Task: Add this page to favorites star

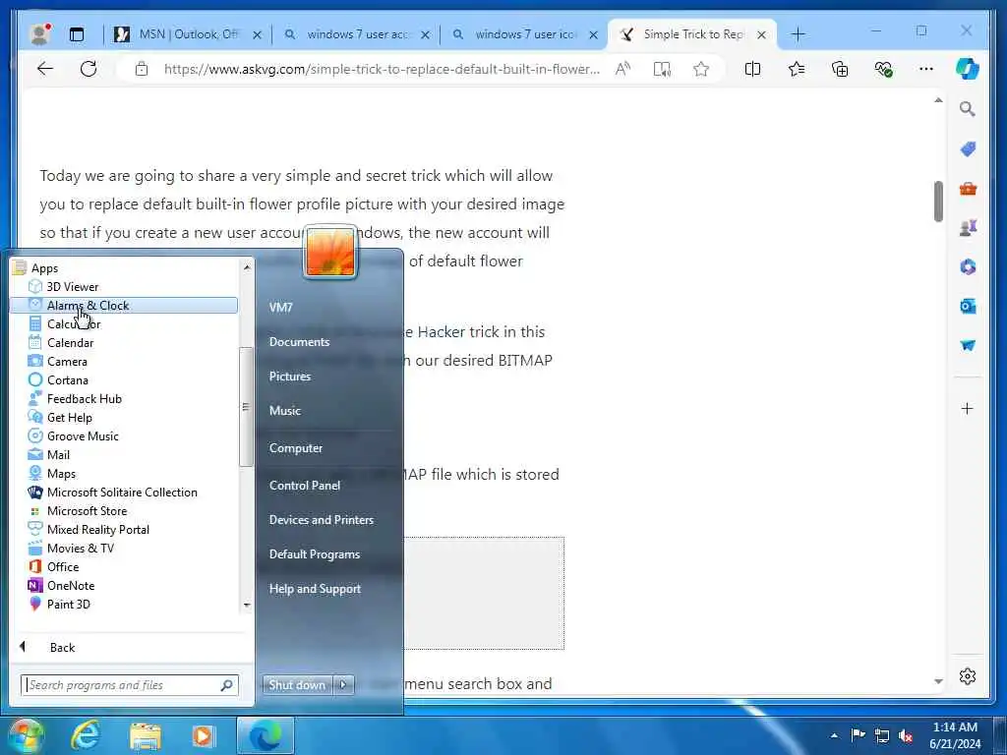Action: 700,69
